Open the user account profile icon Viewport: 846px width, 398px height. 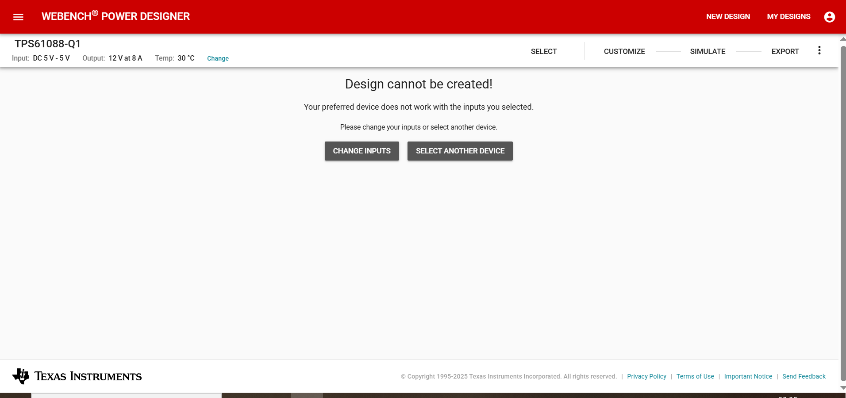point(830,17)
